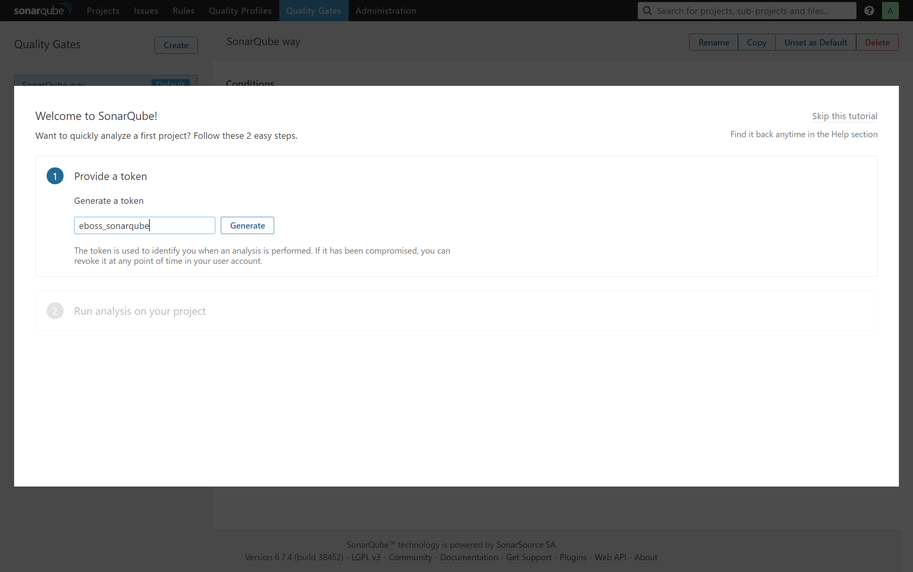Open the SonarSource SA link
Screen dimensions: 913x572
[526, 545]
